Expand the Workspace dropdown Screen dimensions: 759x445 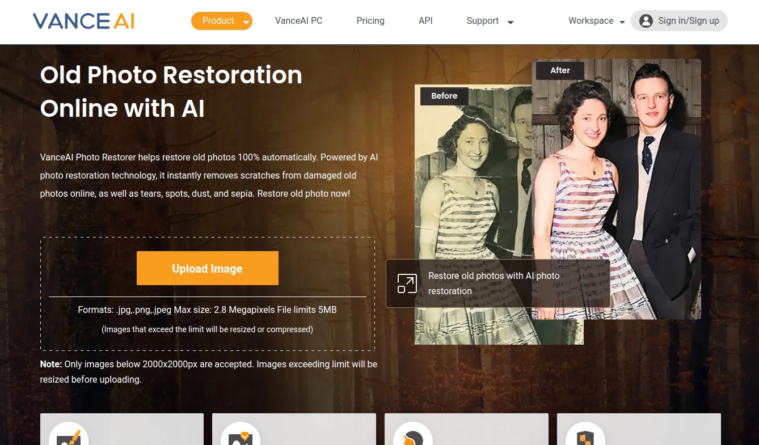pyautogui.click(x=597, y=21)
